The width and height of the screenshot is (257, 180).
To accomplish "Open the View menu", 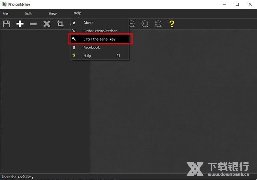I will [x=52, y=13].
